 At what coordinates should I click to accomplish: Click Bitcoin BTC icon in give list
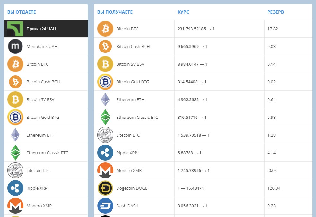tap(15, 64)
